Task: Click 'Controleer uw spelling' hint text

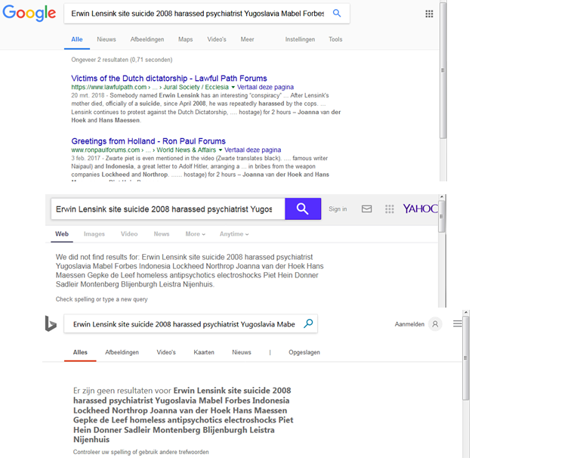Action: click(141, 452)
